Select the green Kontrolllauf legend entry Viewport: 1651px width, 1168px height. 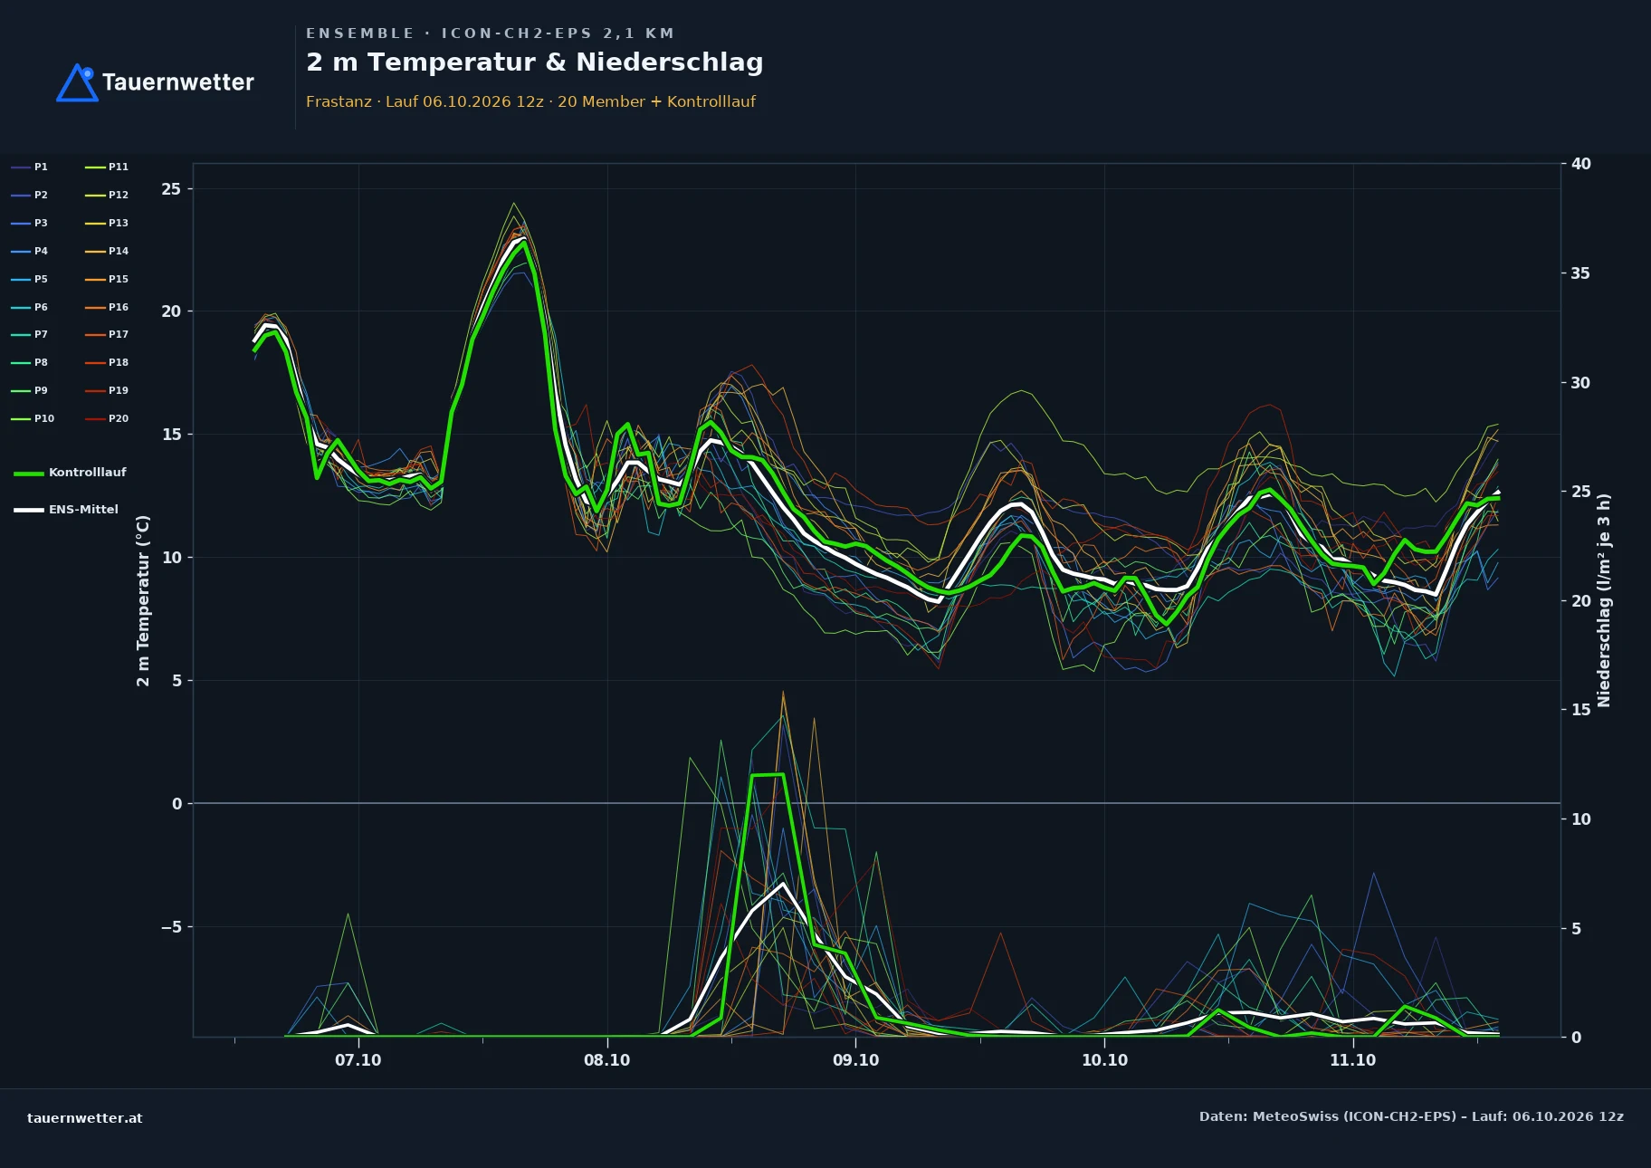tap(71, 473)
